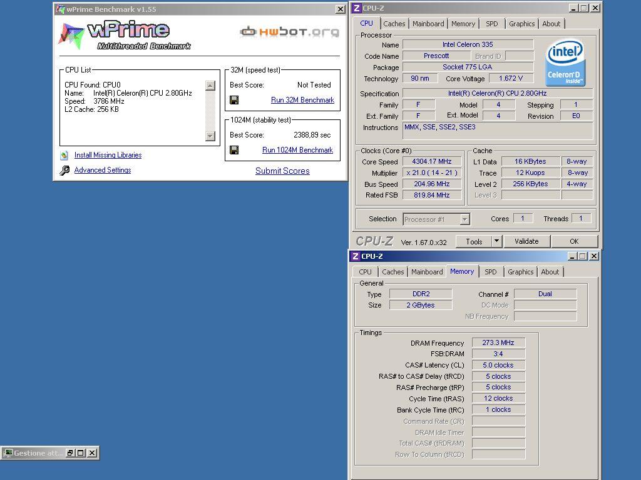Screen dimensions: 641x480
Task: Select CPU tab in top CPU-Z window
Action: (366, 23)
